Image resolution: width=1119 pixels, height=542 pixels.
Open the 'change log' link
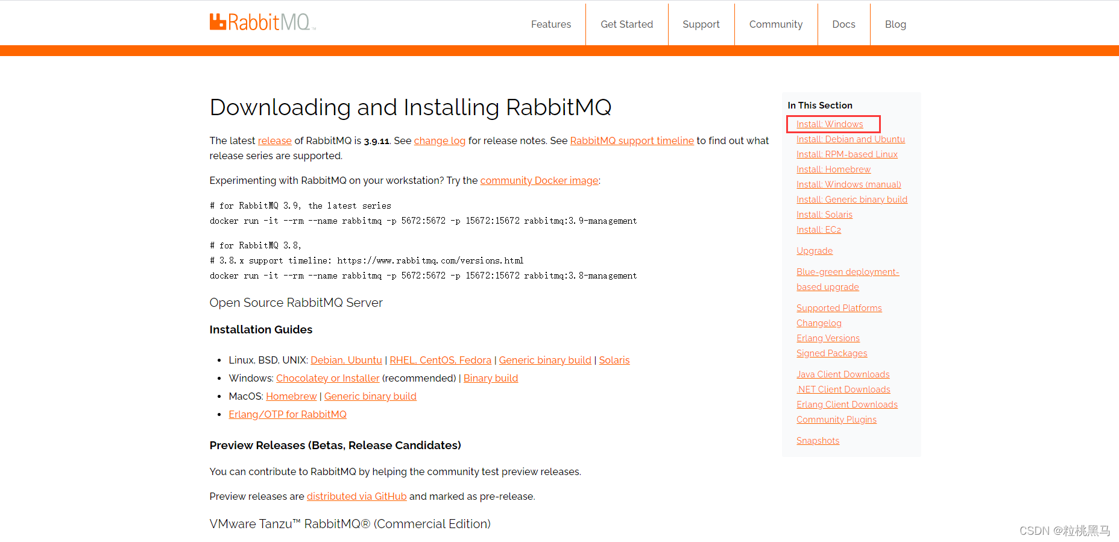pos(440,140)
